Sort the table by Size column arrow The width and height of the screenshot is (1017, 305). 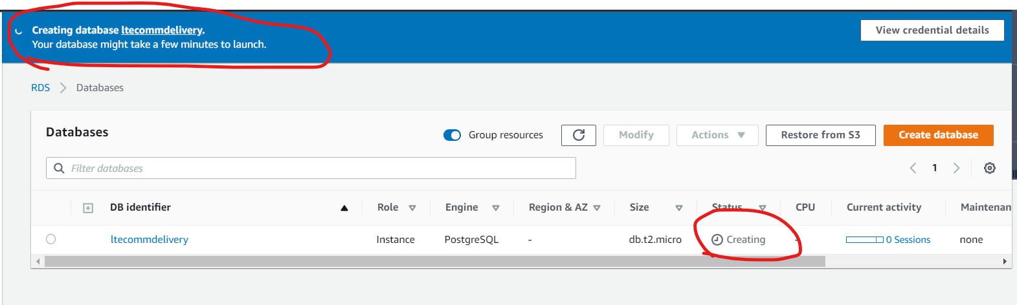pos(679,208)
